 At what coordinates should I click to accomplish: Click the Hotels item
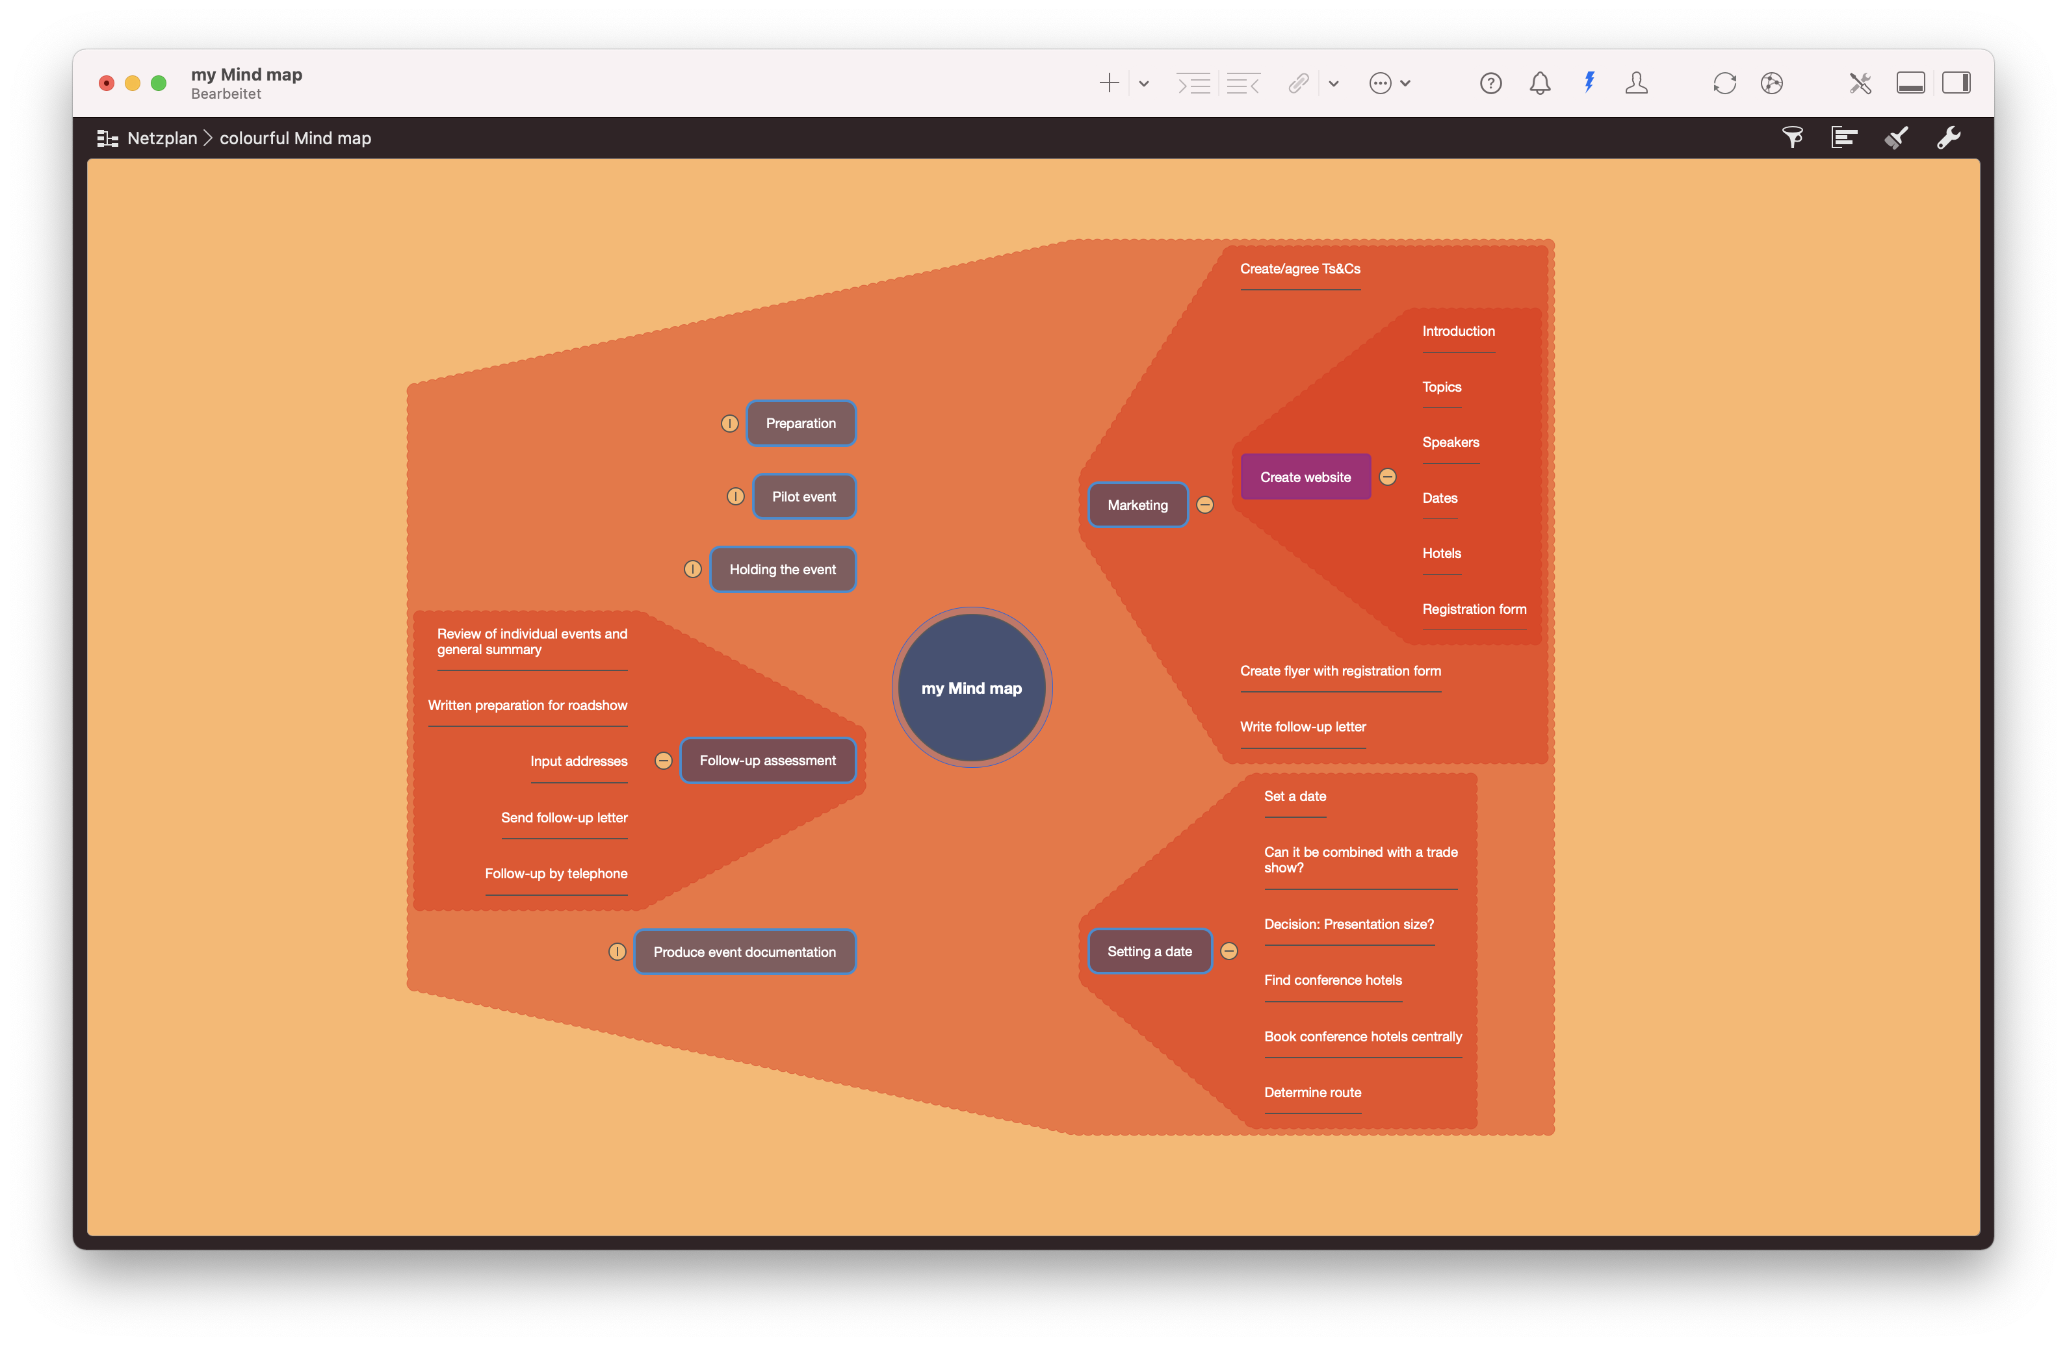[1442, 553]
